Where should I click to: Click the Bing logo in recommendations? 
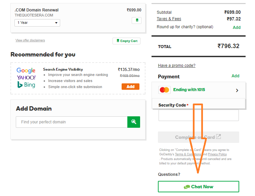pyautogui.click(x=26, y=85)
